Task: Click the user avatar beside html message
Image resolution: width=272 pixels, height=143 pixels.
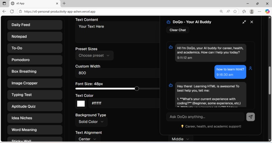Action: (x=250, y=68)
